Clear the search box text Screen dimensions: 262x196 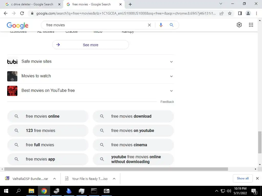(149, 25)
